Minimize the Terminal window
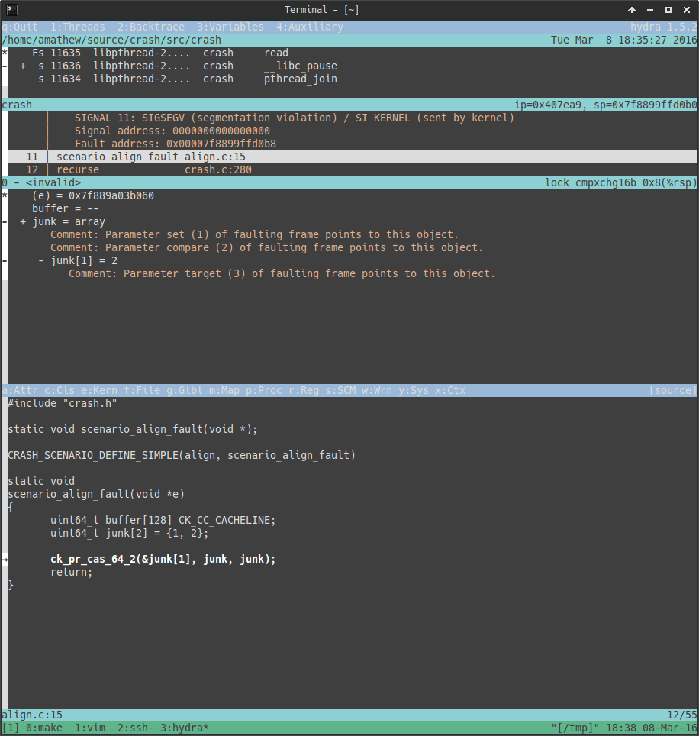Screen dimensions: 699x736 click(x=650, y=10)
